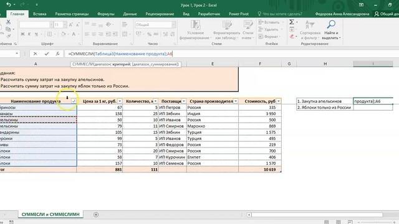Screen dimensions: 399x224
Task: Click the Increase Decimal icon
Action: 165,34
